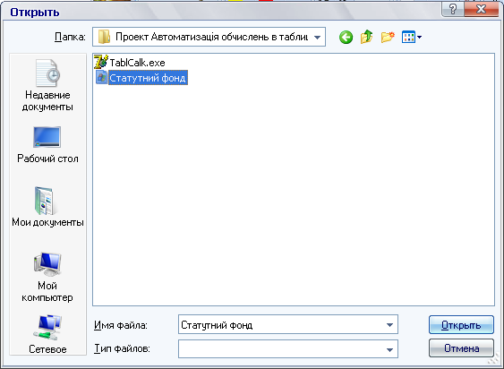Select the TablCalk.exe file name
Viewport: 504px width, 369px height.
click(x=137, y=63)
